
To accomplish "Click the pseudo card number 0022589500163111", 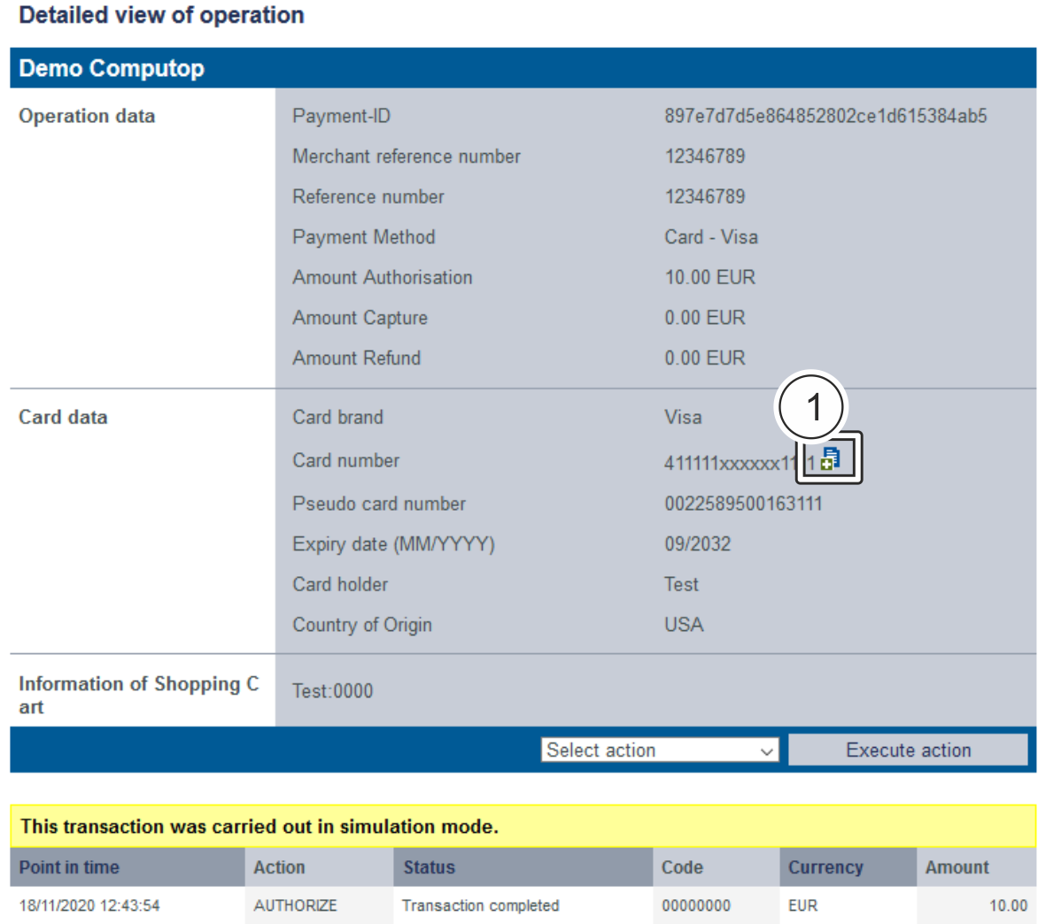I will tap(743, 504).
